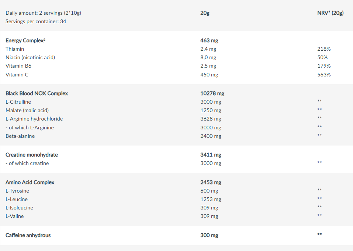Click the Energy Complex heading
353x251 pixels.
25,40
